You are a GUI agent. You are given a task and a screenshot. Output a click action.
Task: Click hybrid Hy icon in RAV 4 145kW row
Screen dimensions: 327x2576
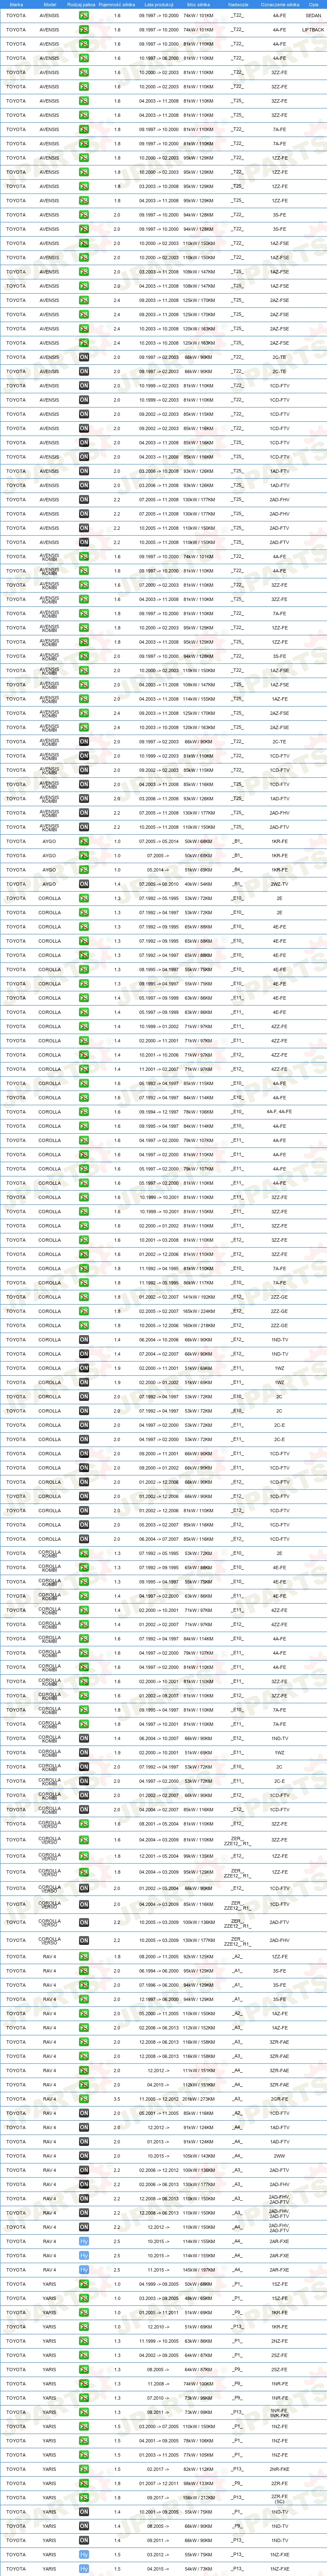(x=84, y=2269)
